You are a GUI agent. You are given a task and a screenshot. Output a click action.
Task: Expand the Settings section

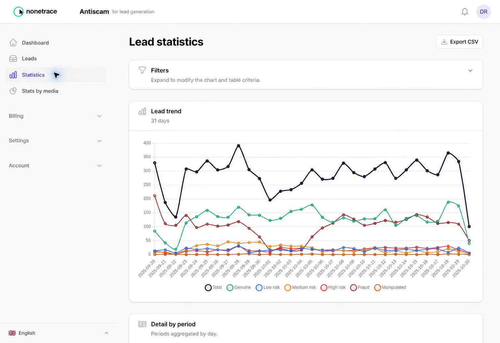(55, 141)
